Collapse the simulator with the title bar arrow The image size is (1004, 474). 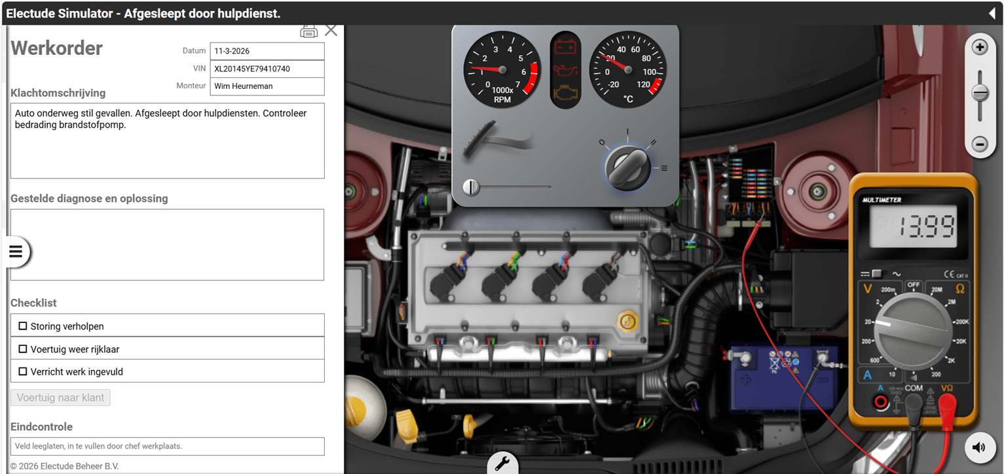coord(992,13)
